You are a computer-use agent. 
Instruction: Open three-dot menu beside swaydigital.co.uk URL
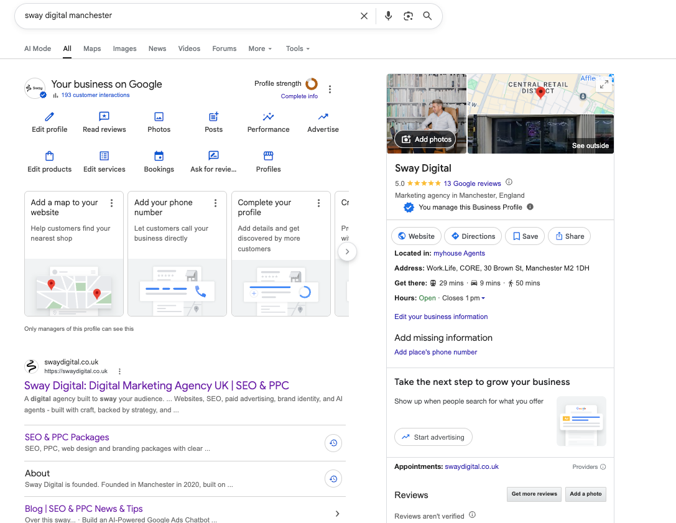tap(119, 371)
